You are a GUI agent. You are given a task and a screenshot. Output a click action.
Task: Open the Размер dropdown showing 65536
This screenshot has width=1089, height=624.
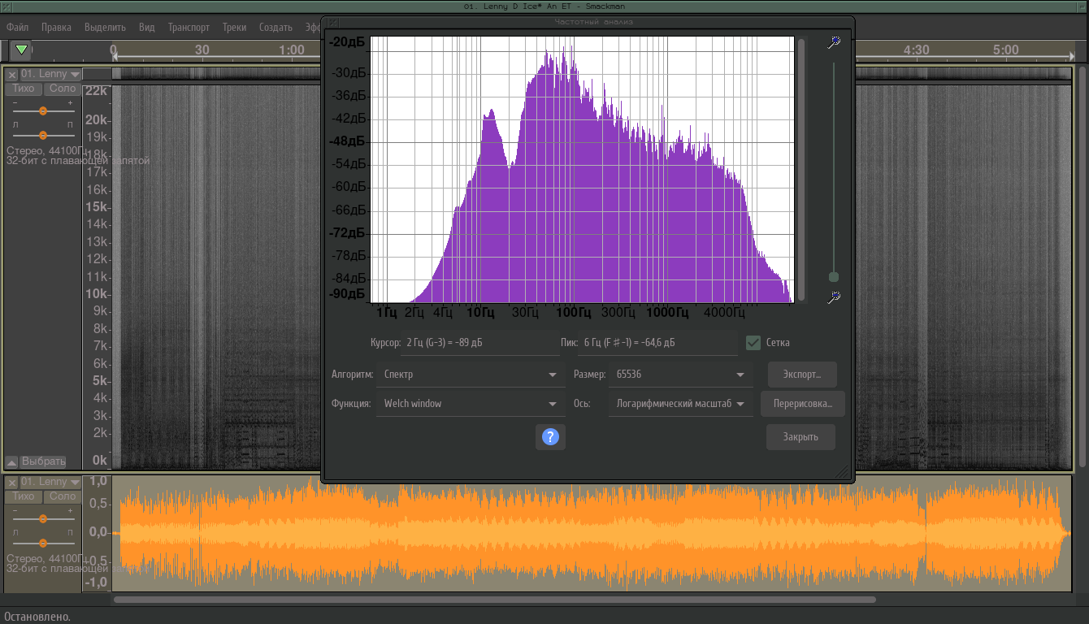681,375
